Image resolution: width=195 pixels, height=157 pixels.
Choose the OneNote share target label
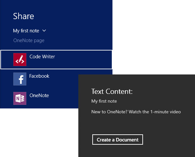tap(39, 95)
